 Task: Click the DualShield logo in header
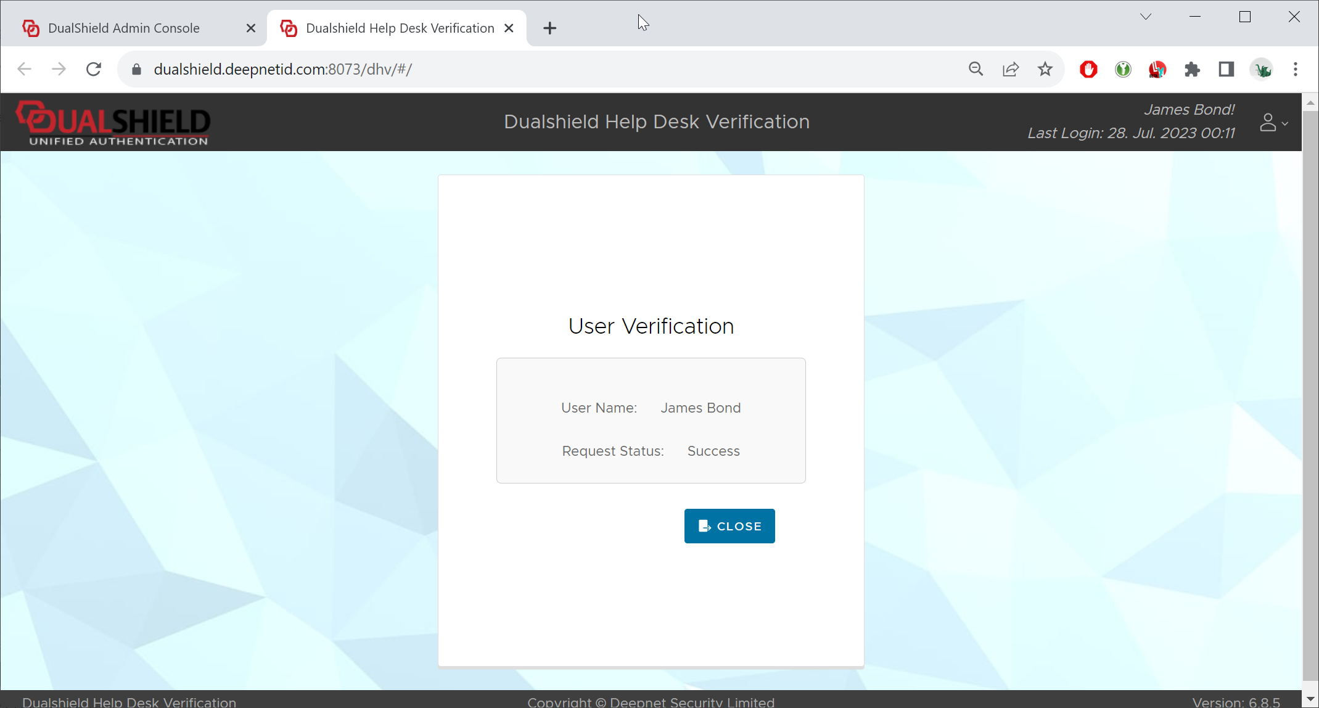click(x=113, y=123)
